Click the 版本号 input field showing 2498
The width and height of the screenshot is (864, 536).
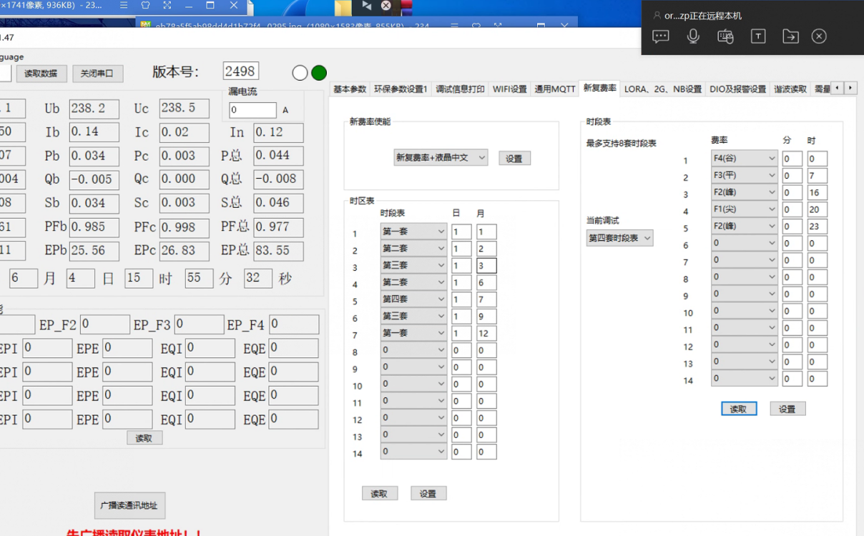[240, 71]
